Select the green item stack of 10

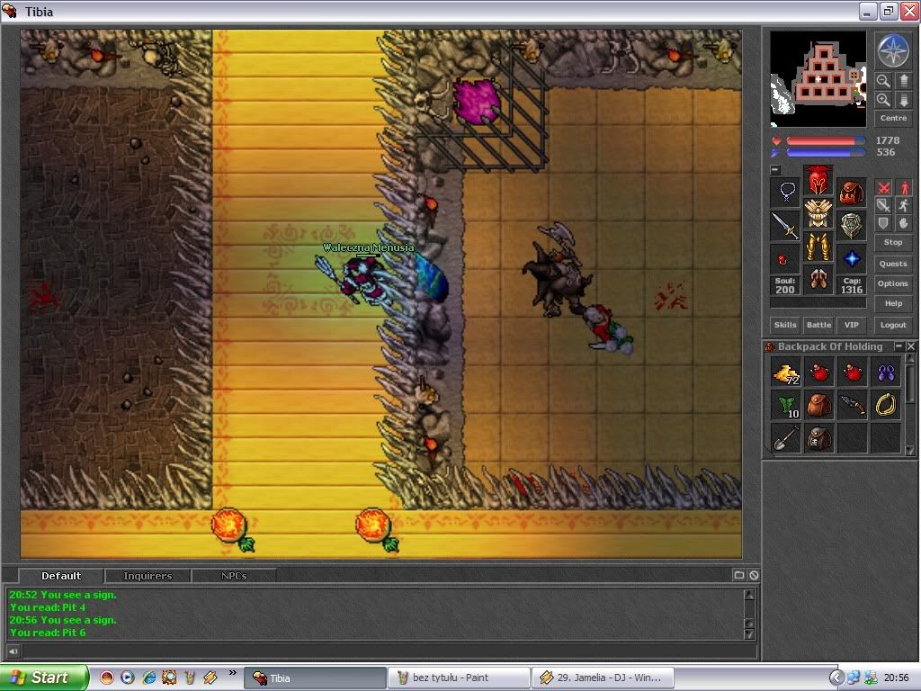pyautogui.click(x=785, y=406)
